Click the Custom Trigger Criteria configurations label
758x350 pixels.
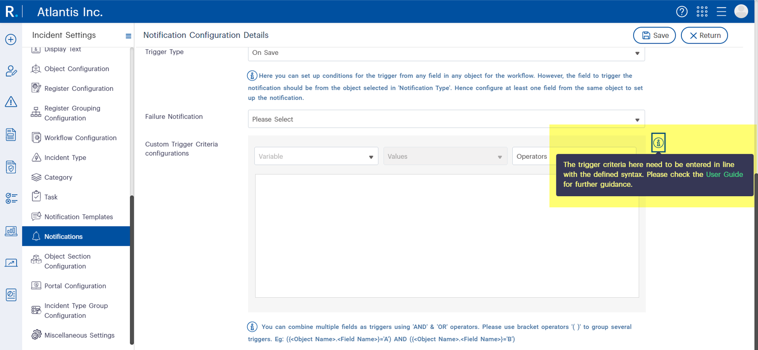click(181, 149)
